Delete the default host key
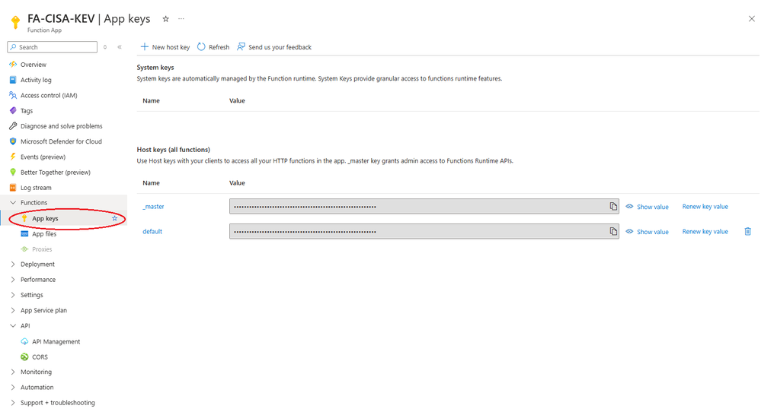The height and width of the screenshot is (412, 761). coord(747,231)
